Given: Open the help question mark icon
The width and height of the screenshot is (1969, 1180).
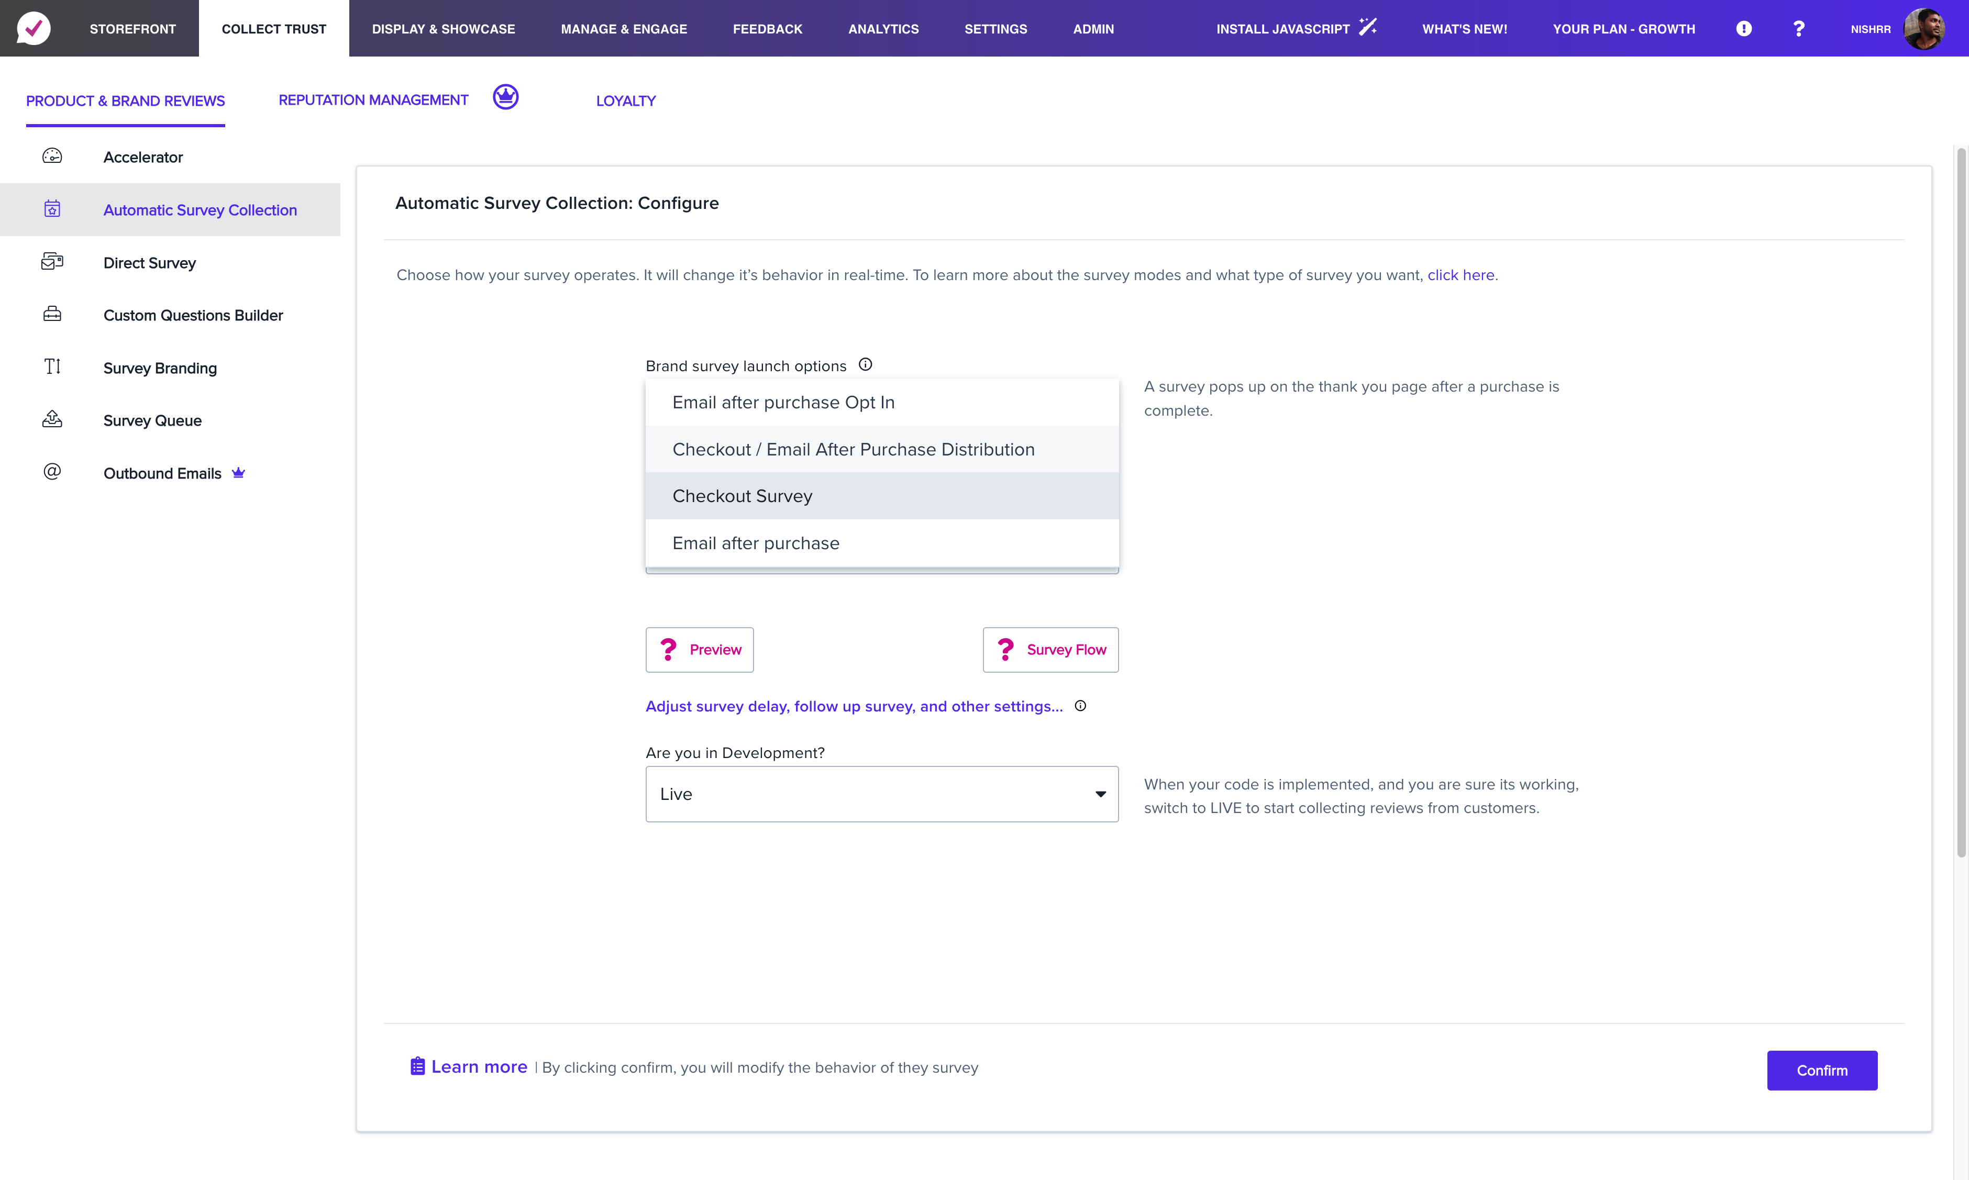Looking at the screenshot, I should tap(1799, 29).
